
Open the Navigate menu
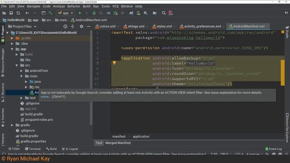34,6
